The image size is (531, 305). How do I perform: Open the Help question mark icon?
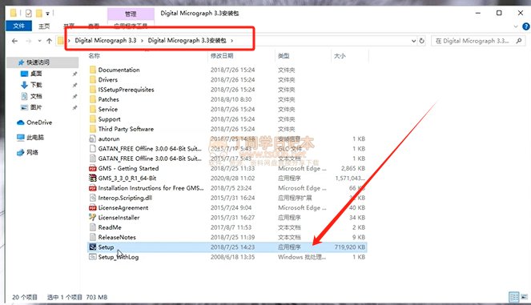pyautogui.click(x=526, y=26)
